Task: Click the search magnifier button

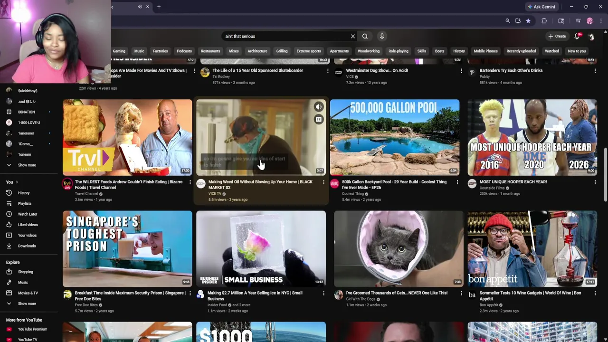Action: [365, 36]
